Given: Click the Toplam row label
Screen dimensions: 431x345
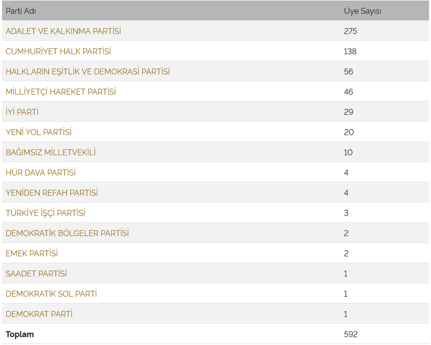Looking at the screenshot, I should point(20,335).
